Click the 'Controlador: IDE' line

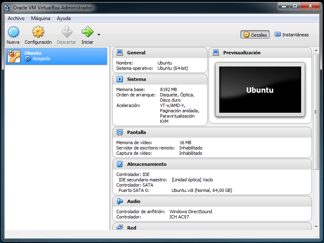coord(133,174)
